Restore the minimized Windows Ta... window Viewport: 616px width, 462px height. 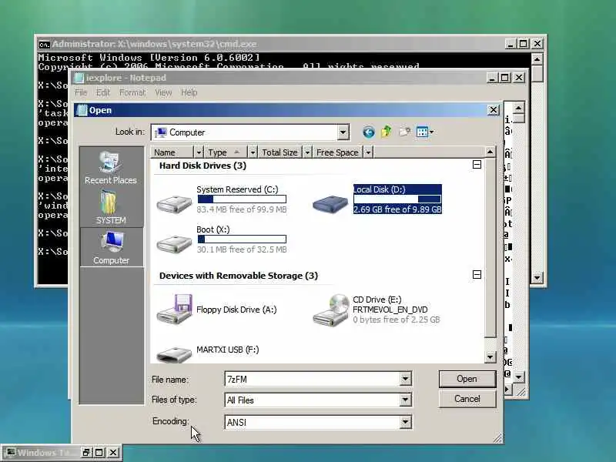(x=86, y=453)
